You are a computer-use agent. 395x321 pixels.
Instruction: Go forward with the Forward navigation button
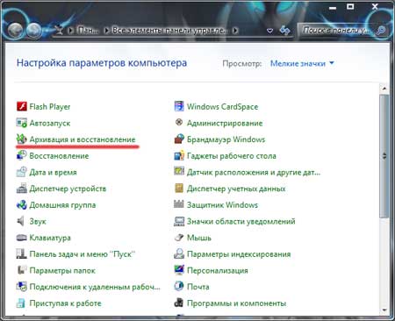point(34,30)
